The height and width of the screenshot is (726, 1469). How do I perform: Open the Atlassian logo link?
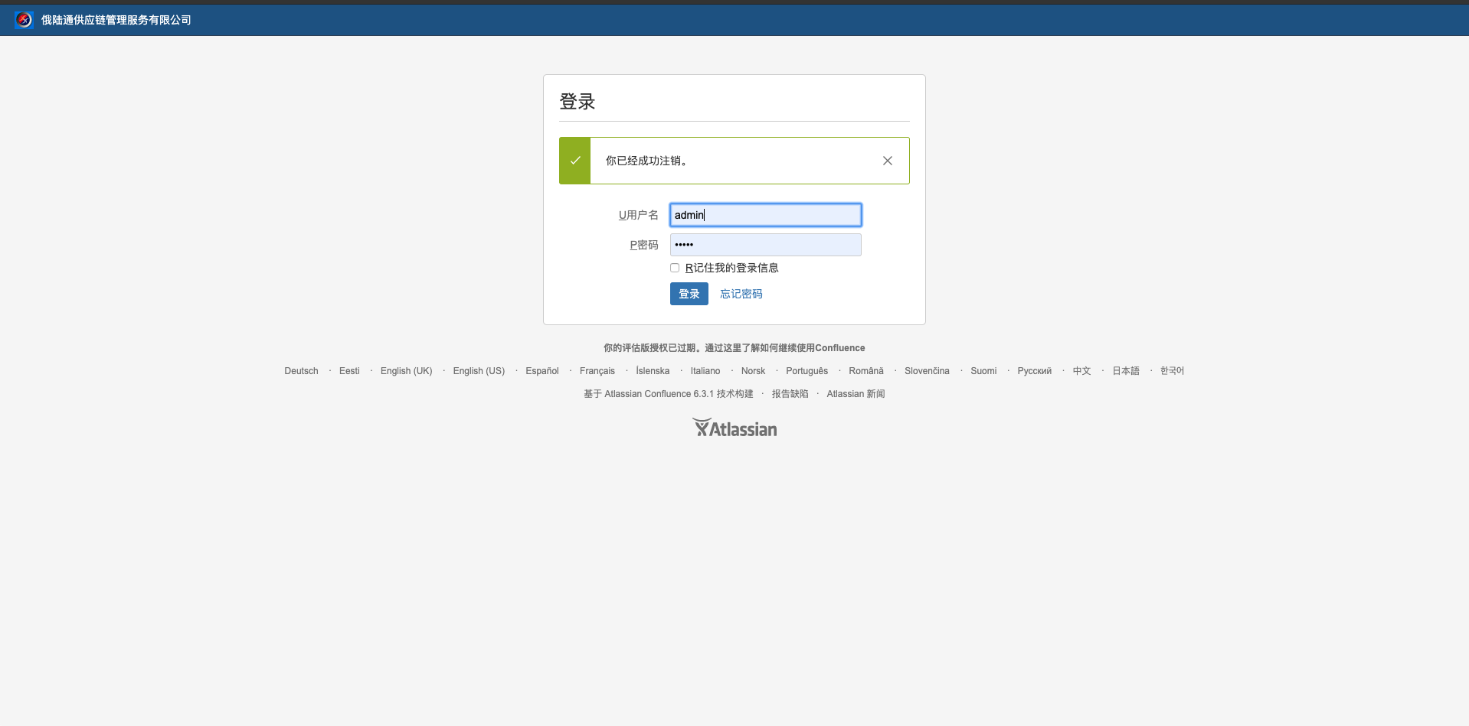pyautogui.click(x=734, y=428)
